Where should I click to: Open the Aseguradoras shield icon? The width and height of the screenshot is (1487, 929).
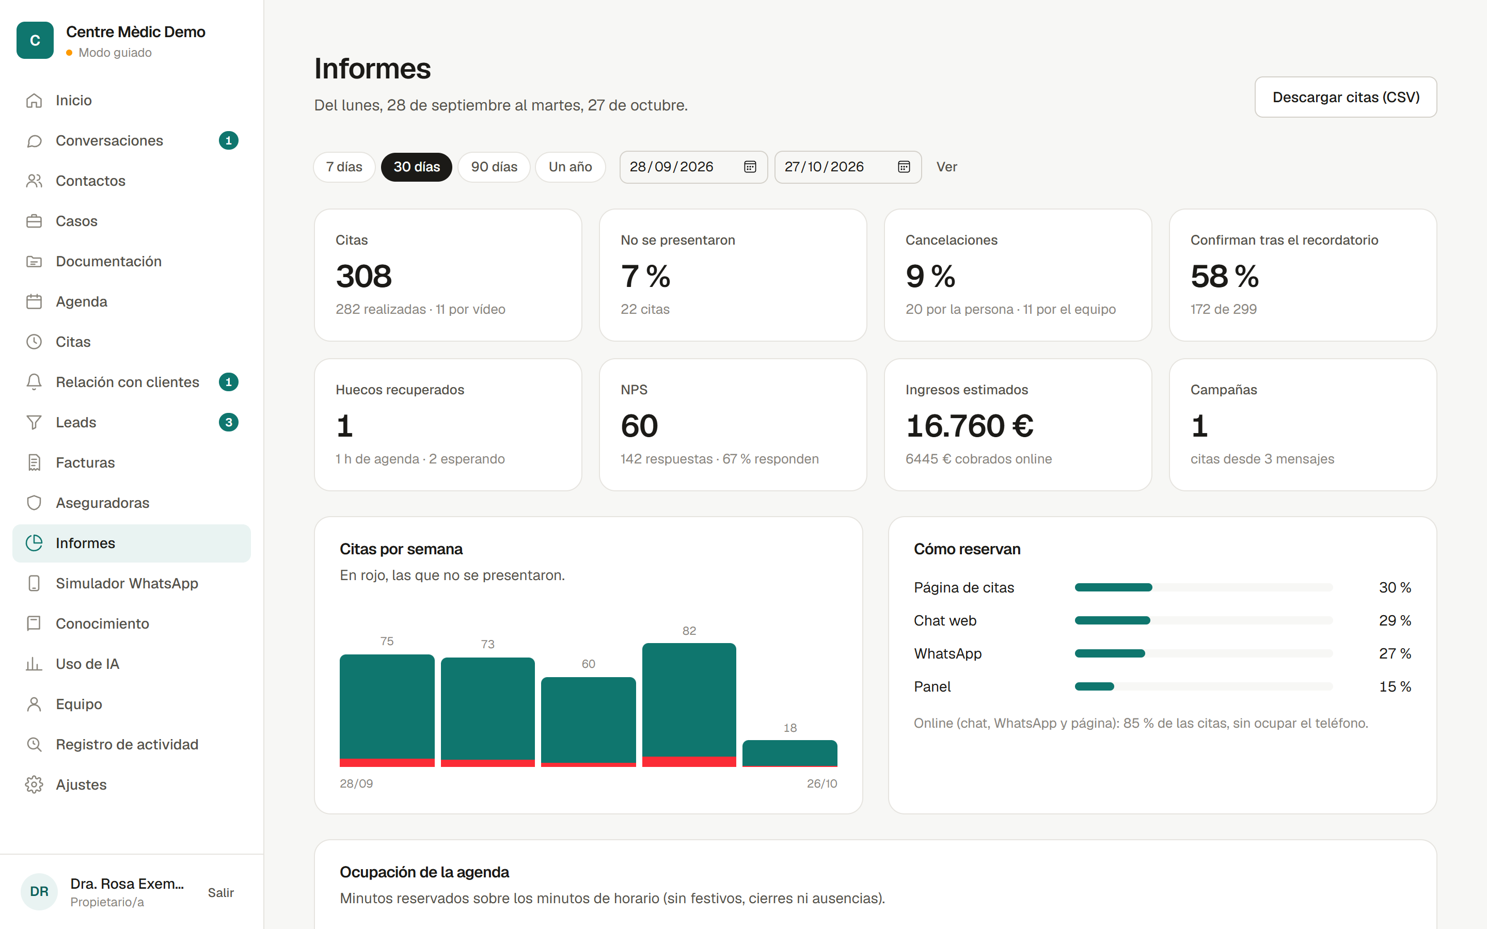coord(35,503)
